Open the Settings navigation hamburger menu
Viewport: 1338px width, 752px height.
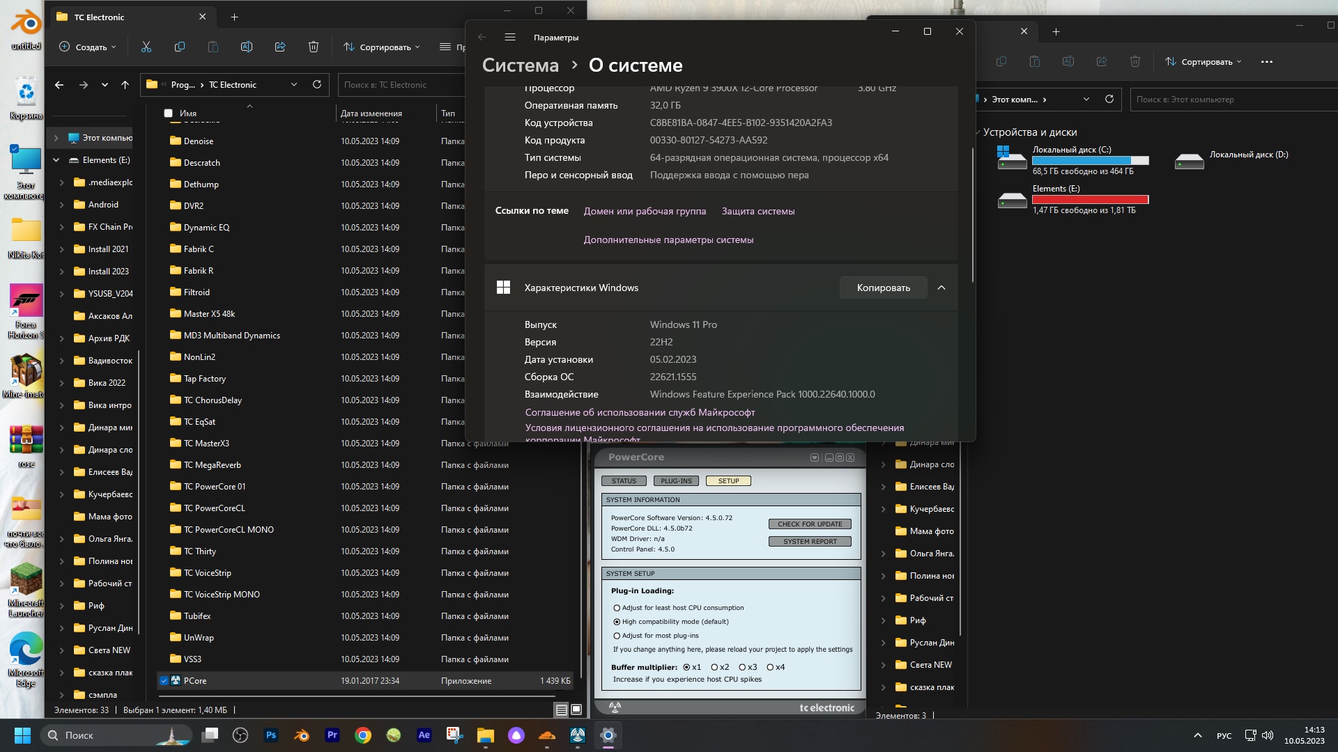(x=509, y=37)
